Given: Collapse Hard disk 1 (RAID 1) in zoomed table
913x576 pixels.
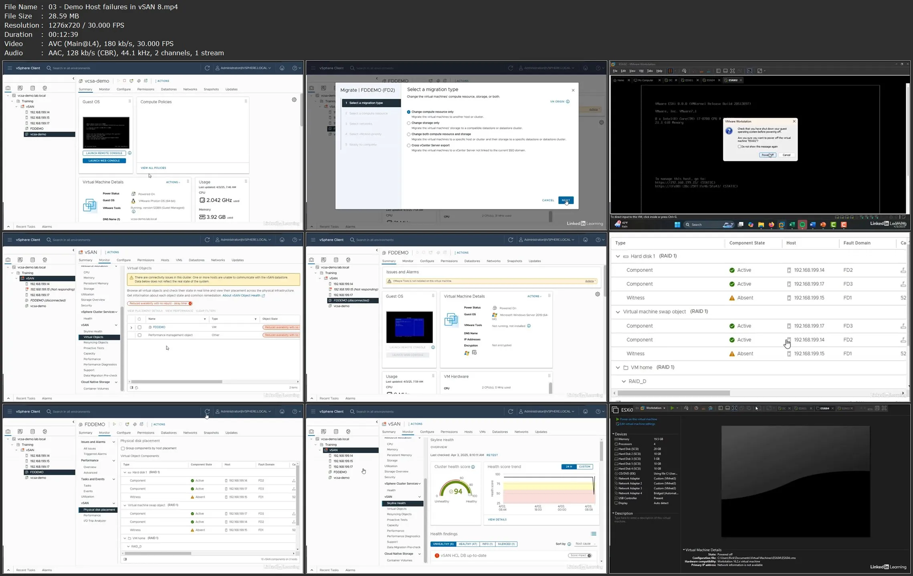Looking at the screenshot, I should pos(618,256).
